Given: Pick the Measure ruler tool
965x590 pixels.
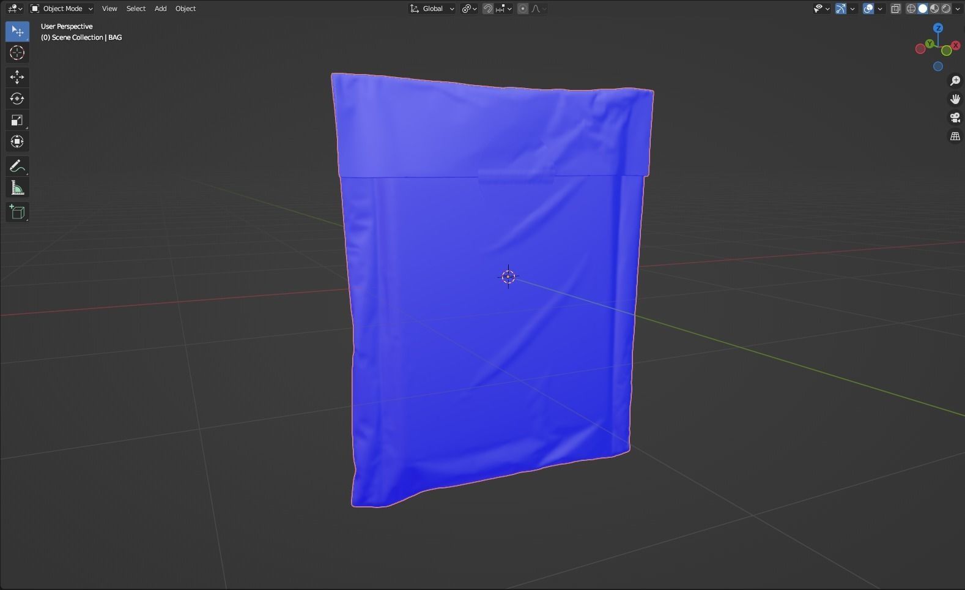Looking at the screenshot, I should click(17, 188).
